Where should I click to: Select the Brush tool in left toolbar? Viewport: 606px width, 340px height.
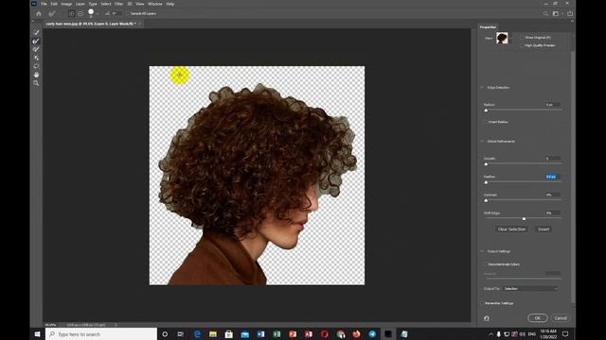[x=36, y=49]
